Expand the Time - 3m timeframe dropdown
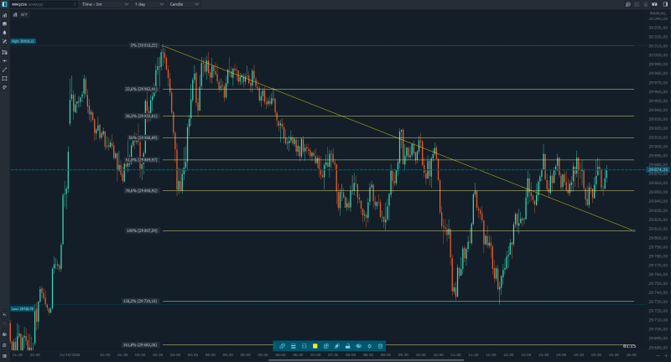671x362 pixels. (x=105, y=4)
